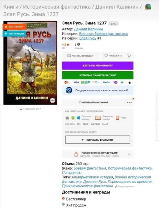159x208 pixels.
Task: Go to Книги breadcrumb section
Action: click(11, 7)
